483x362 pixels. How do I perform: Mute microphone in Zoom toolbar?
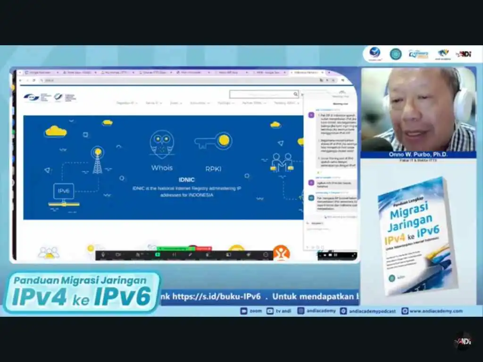click(103, 255)
